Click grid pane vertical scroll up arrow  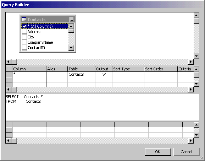196,69
